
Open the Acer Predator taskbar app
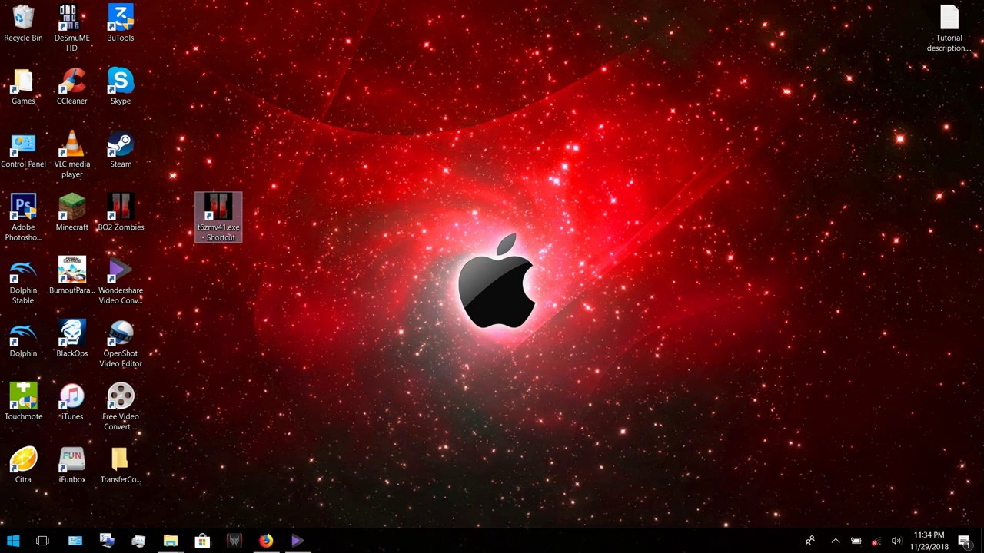click(x=234, y=541)
